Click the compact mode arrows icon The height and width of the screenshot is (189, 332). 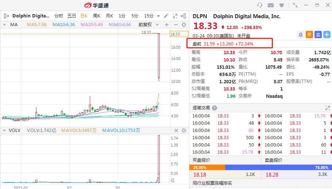(295, 5)
